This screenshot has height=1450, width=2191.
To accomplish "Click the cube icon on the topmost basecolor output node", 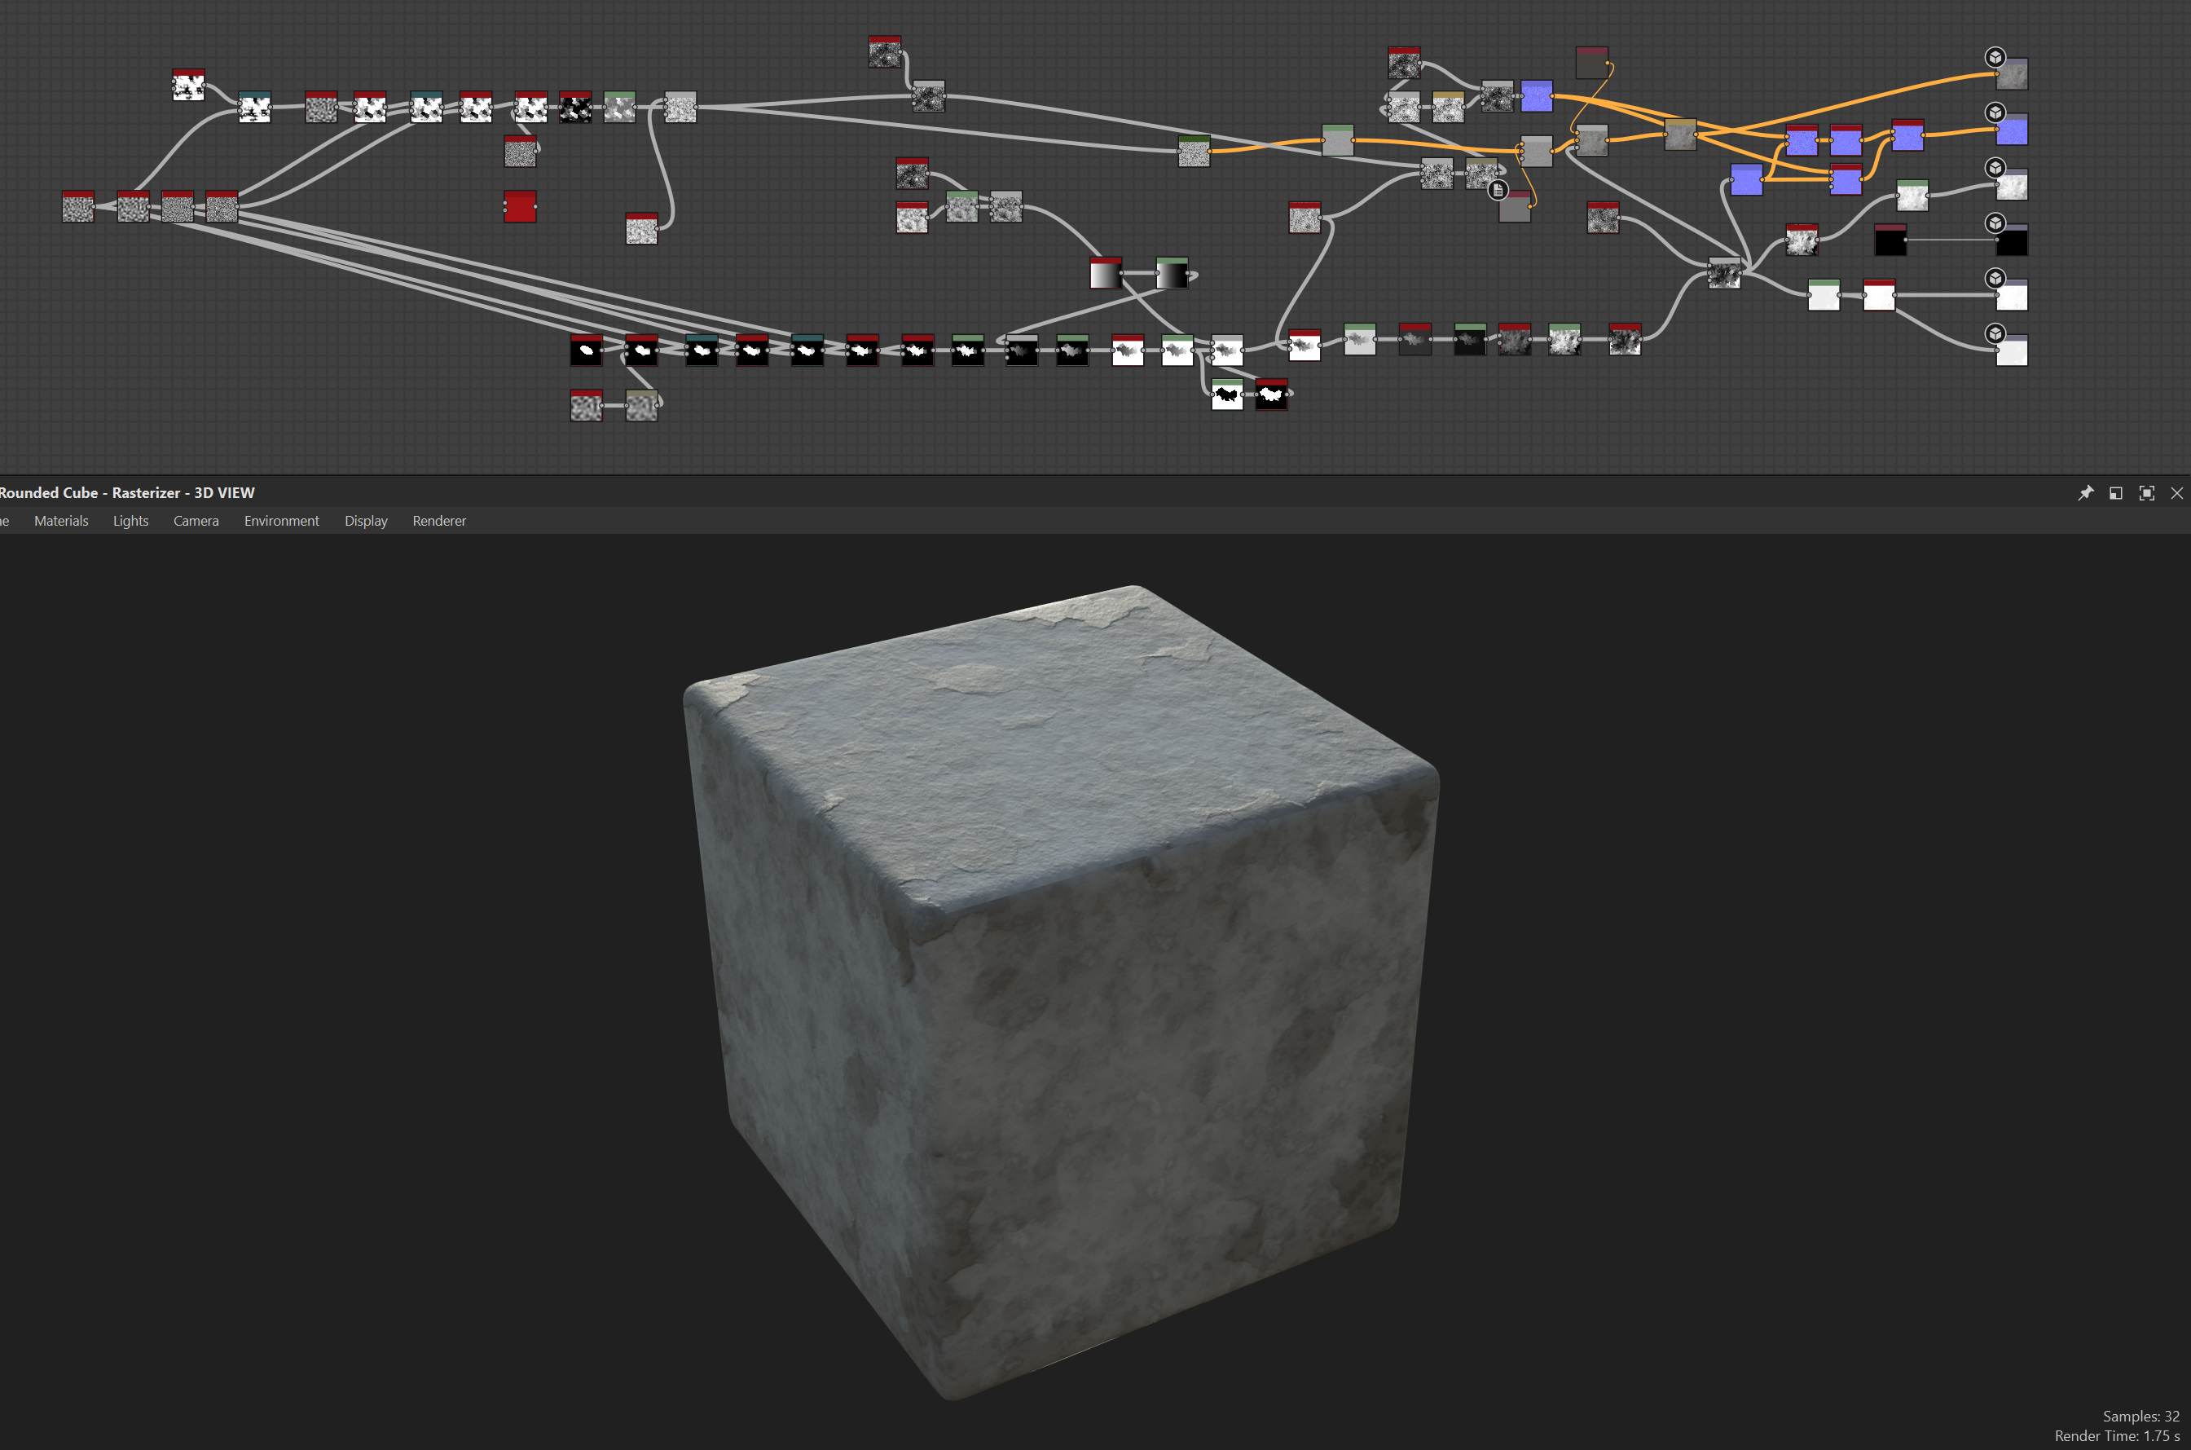I will click(x=1996, y=56).
